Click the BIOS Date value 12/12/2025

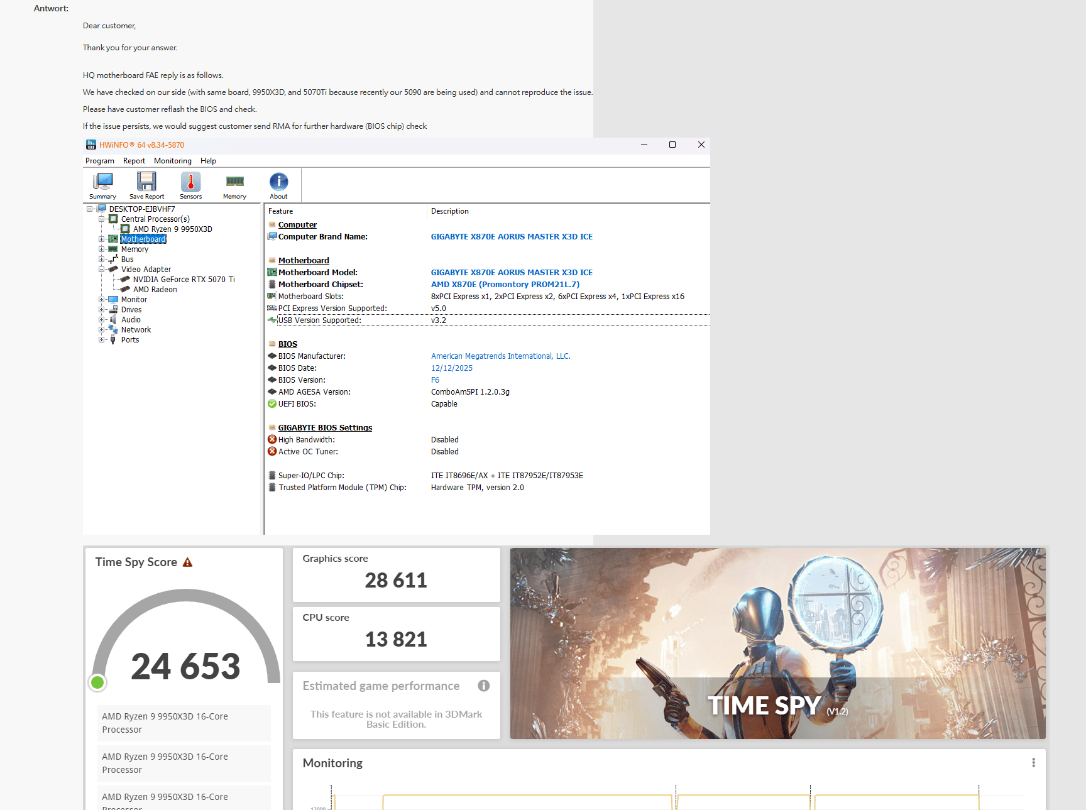[452, 368]
